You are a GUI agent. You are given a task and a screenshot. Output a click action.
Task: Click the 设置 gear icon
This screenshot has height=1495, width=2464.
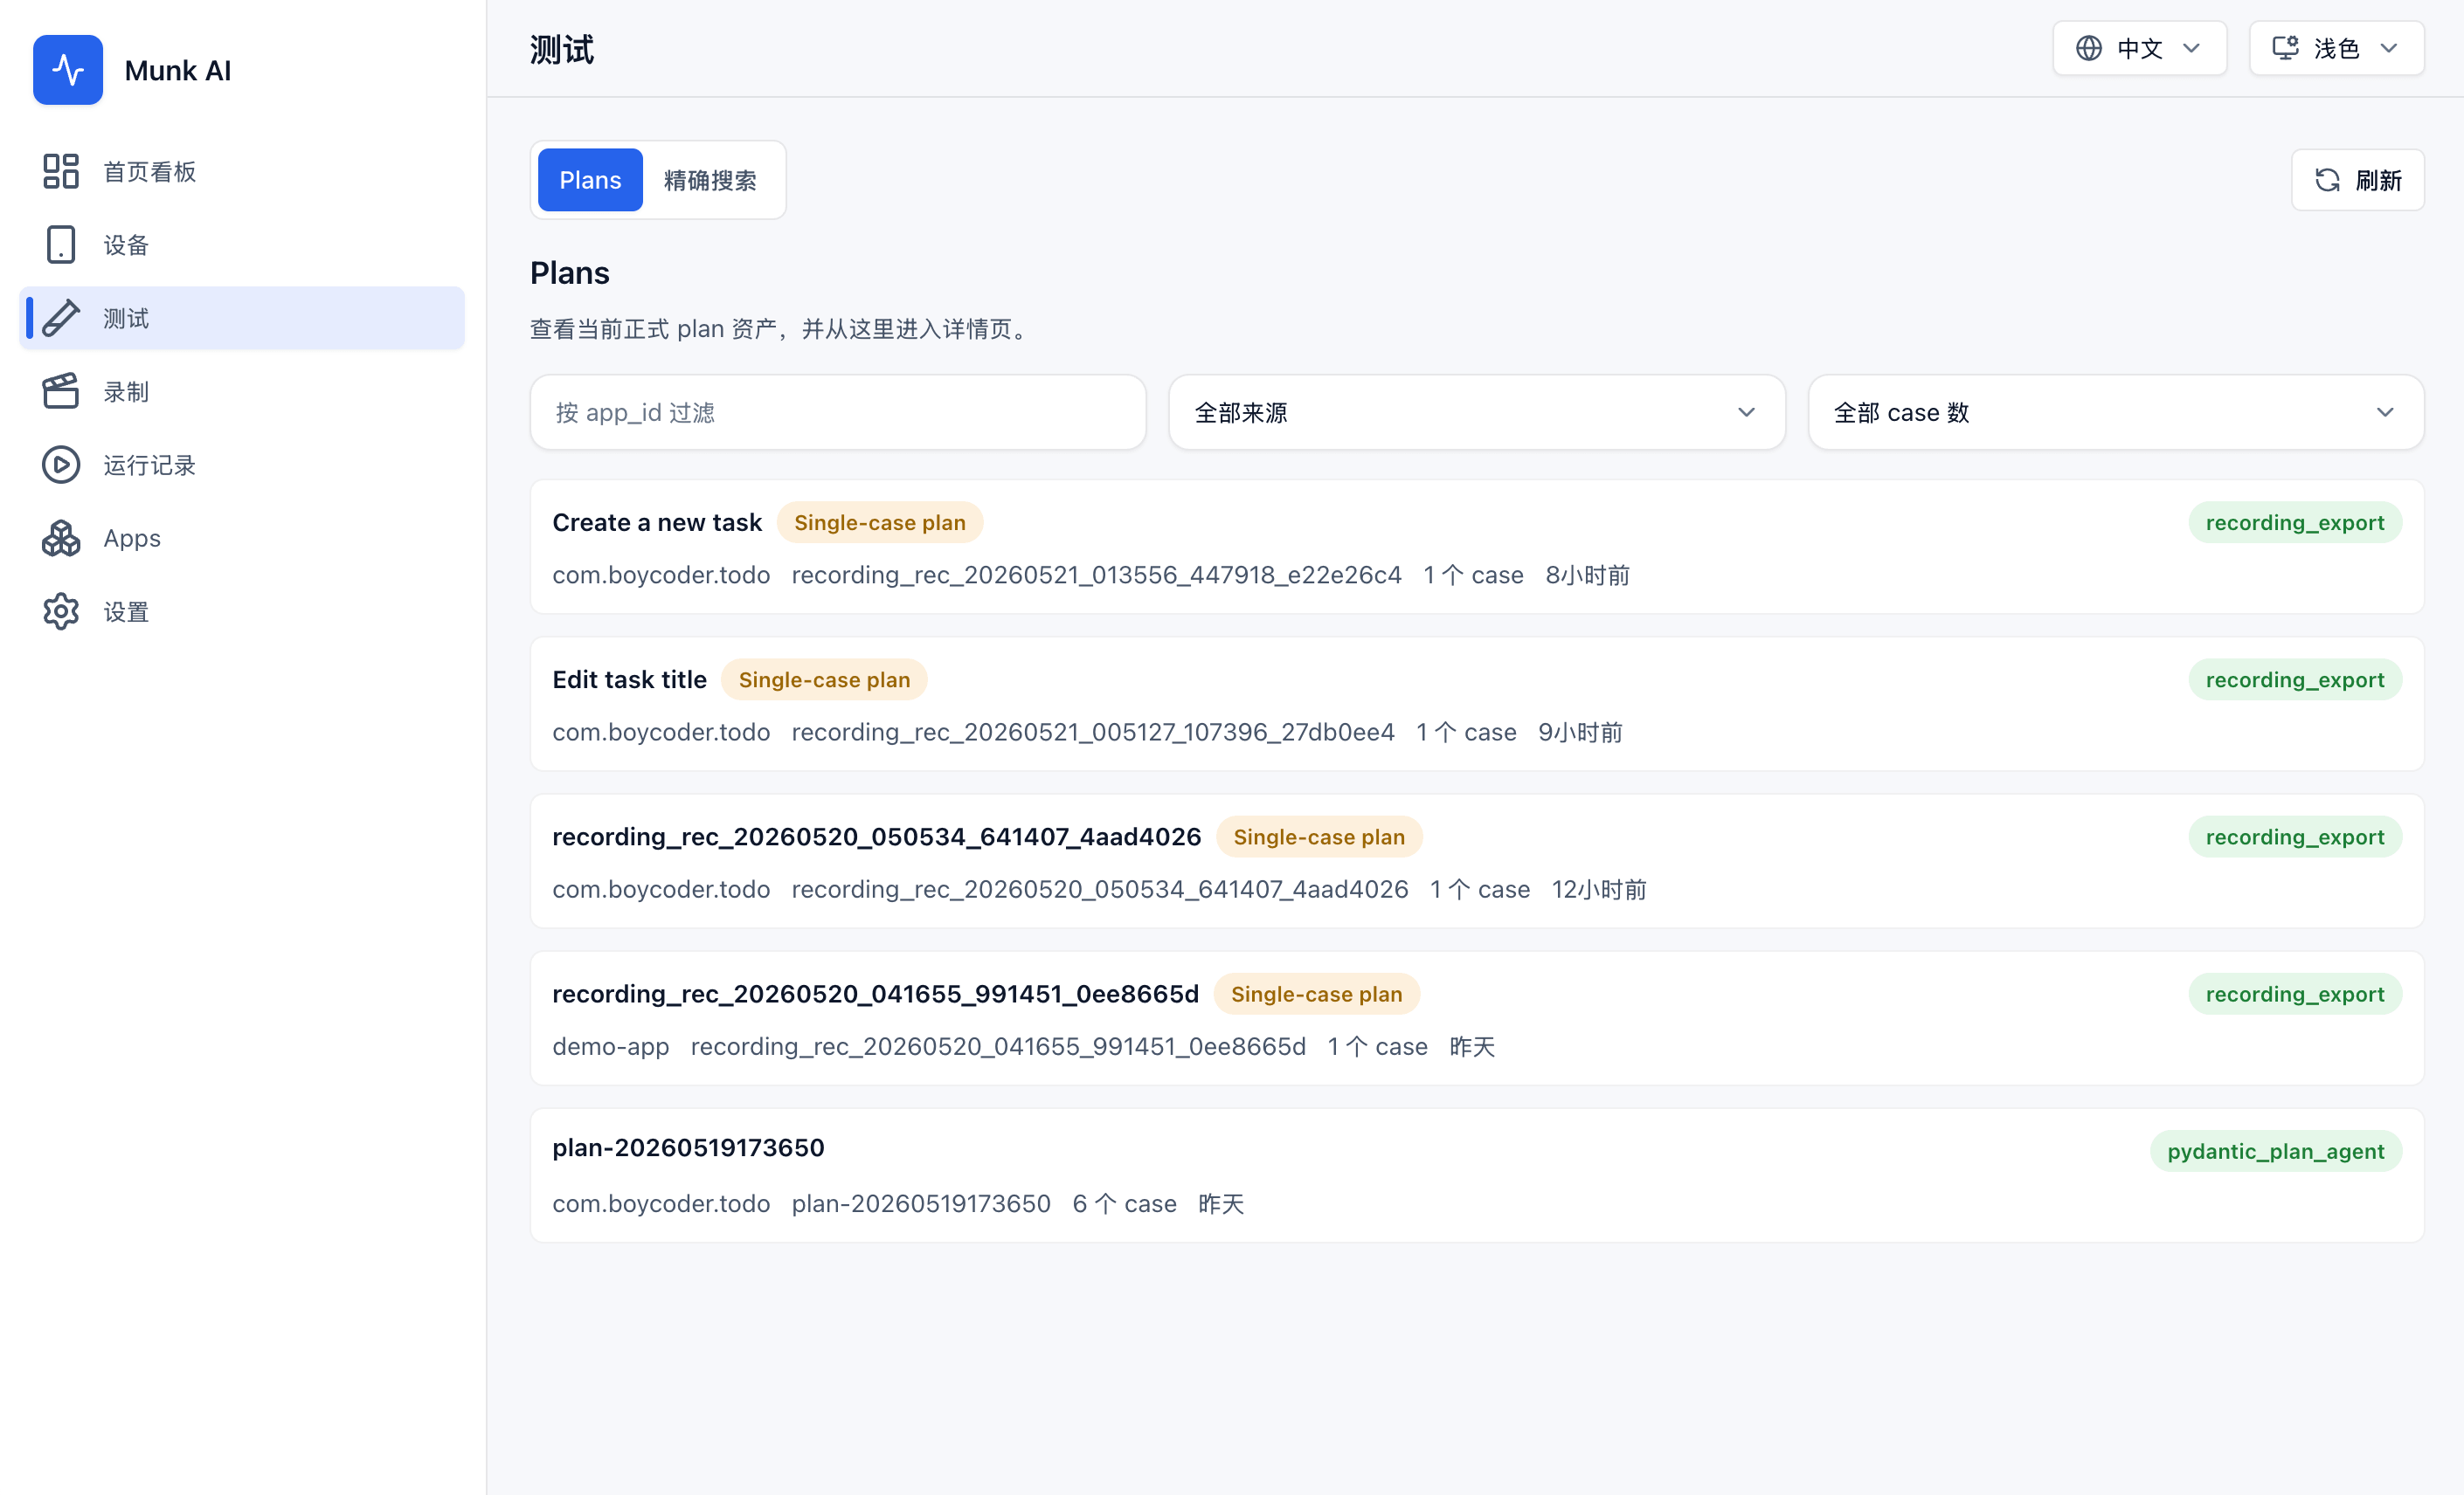61,611
